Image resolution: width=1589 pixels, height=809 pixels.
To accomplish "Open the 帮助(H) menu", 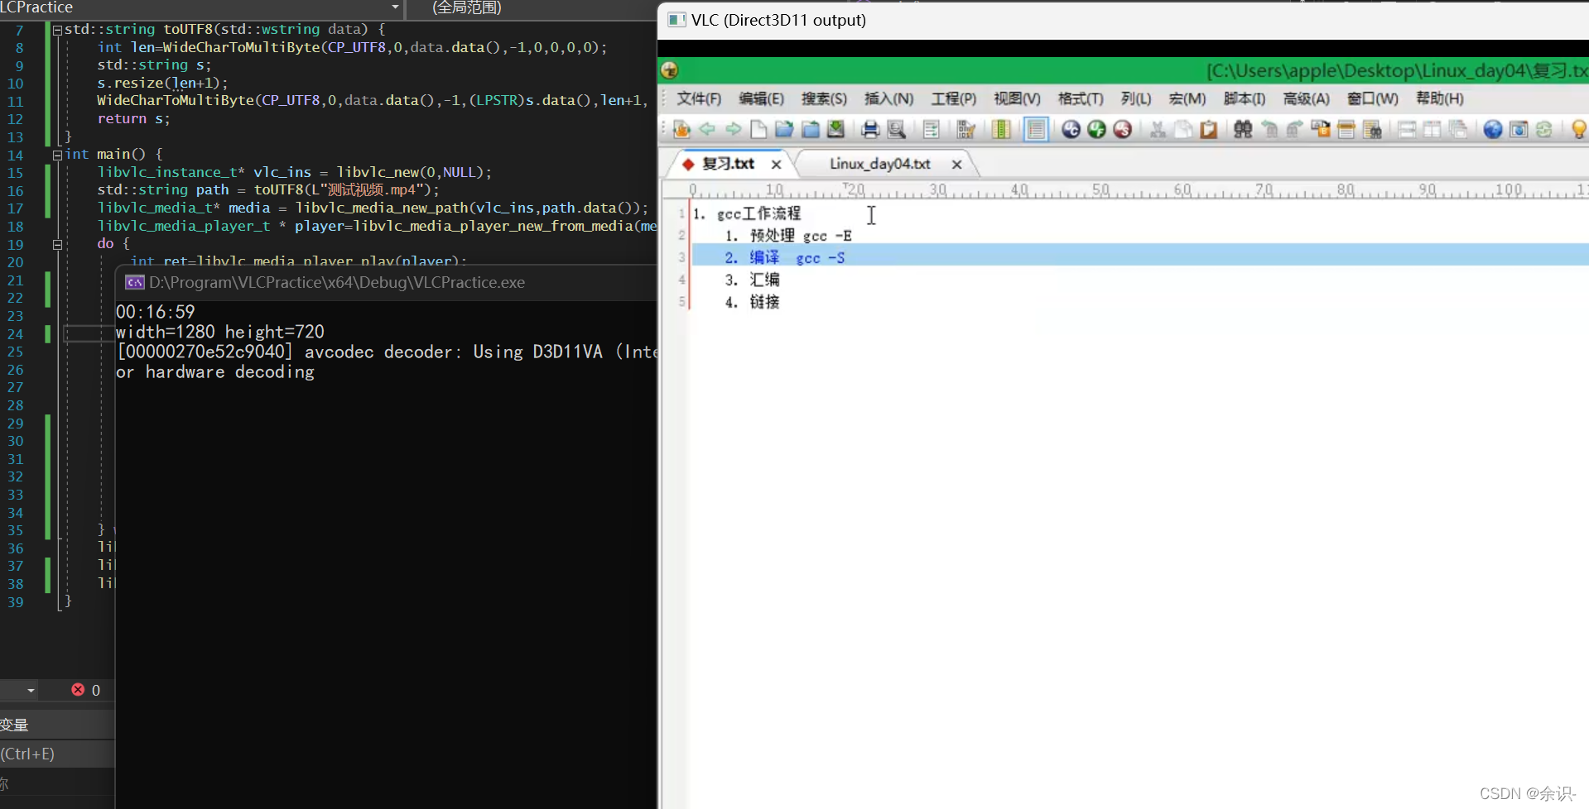I will point(1440,99).
